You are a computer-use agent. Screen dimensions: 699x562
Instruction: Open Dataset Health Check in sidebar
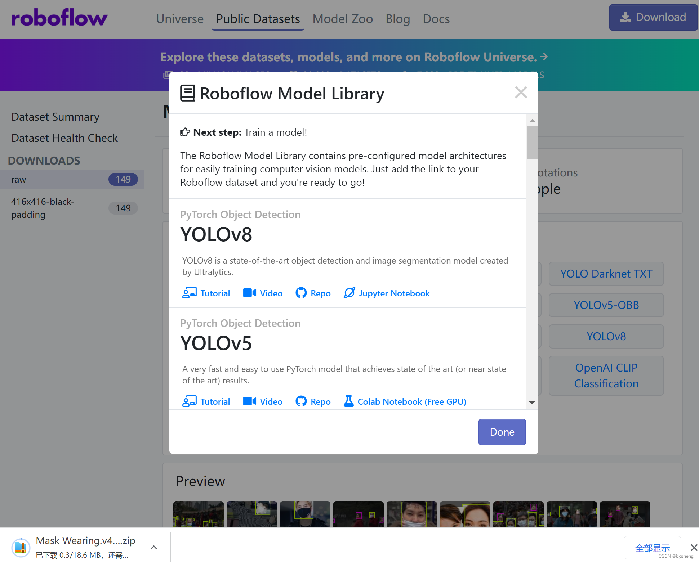click(x=64, y=138)
